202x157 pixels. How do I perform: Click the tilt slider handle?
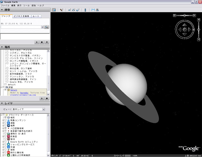pyautogui.click(x=184, y=15)
